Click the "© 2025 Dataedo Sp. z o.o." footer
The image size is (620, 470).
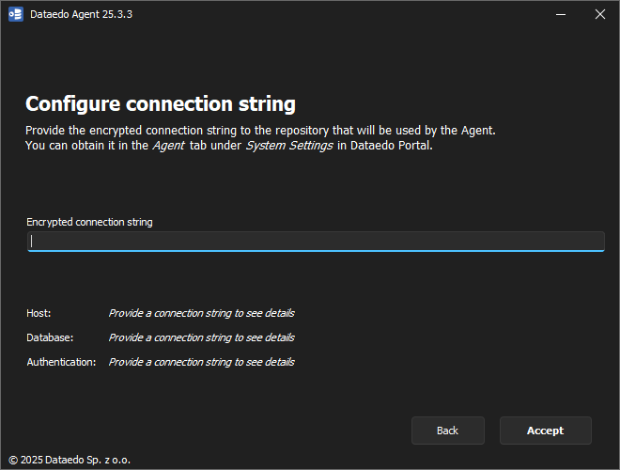(x=70, y=460)
